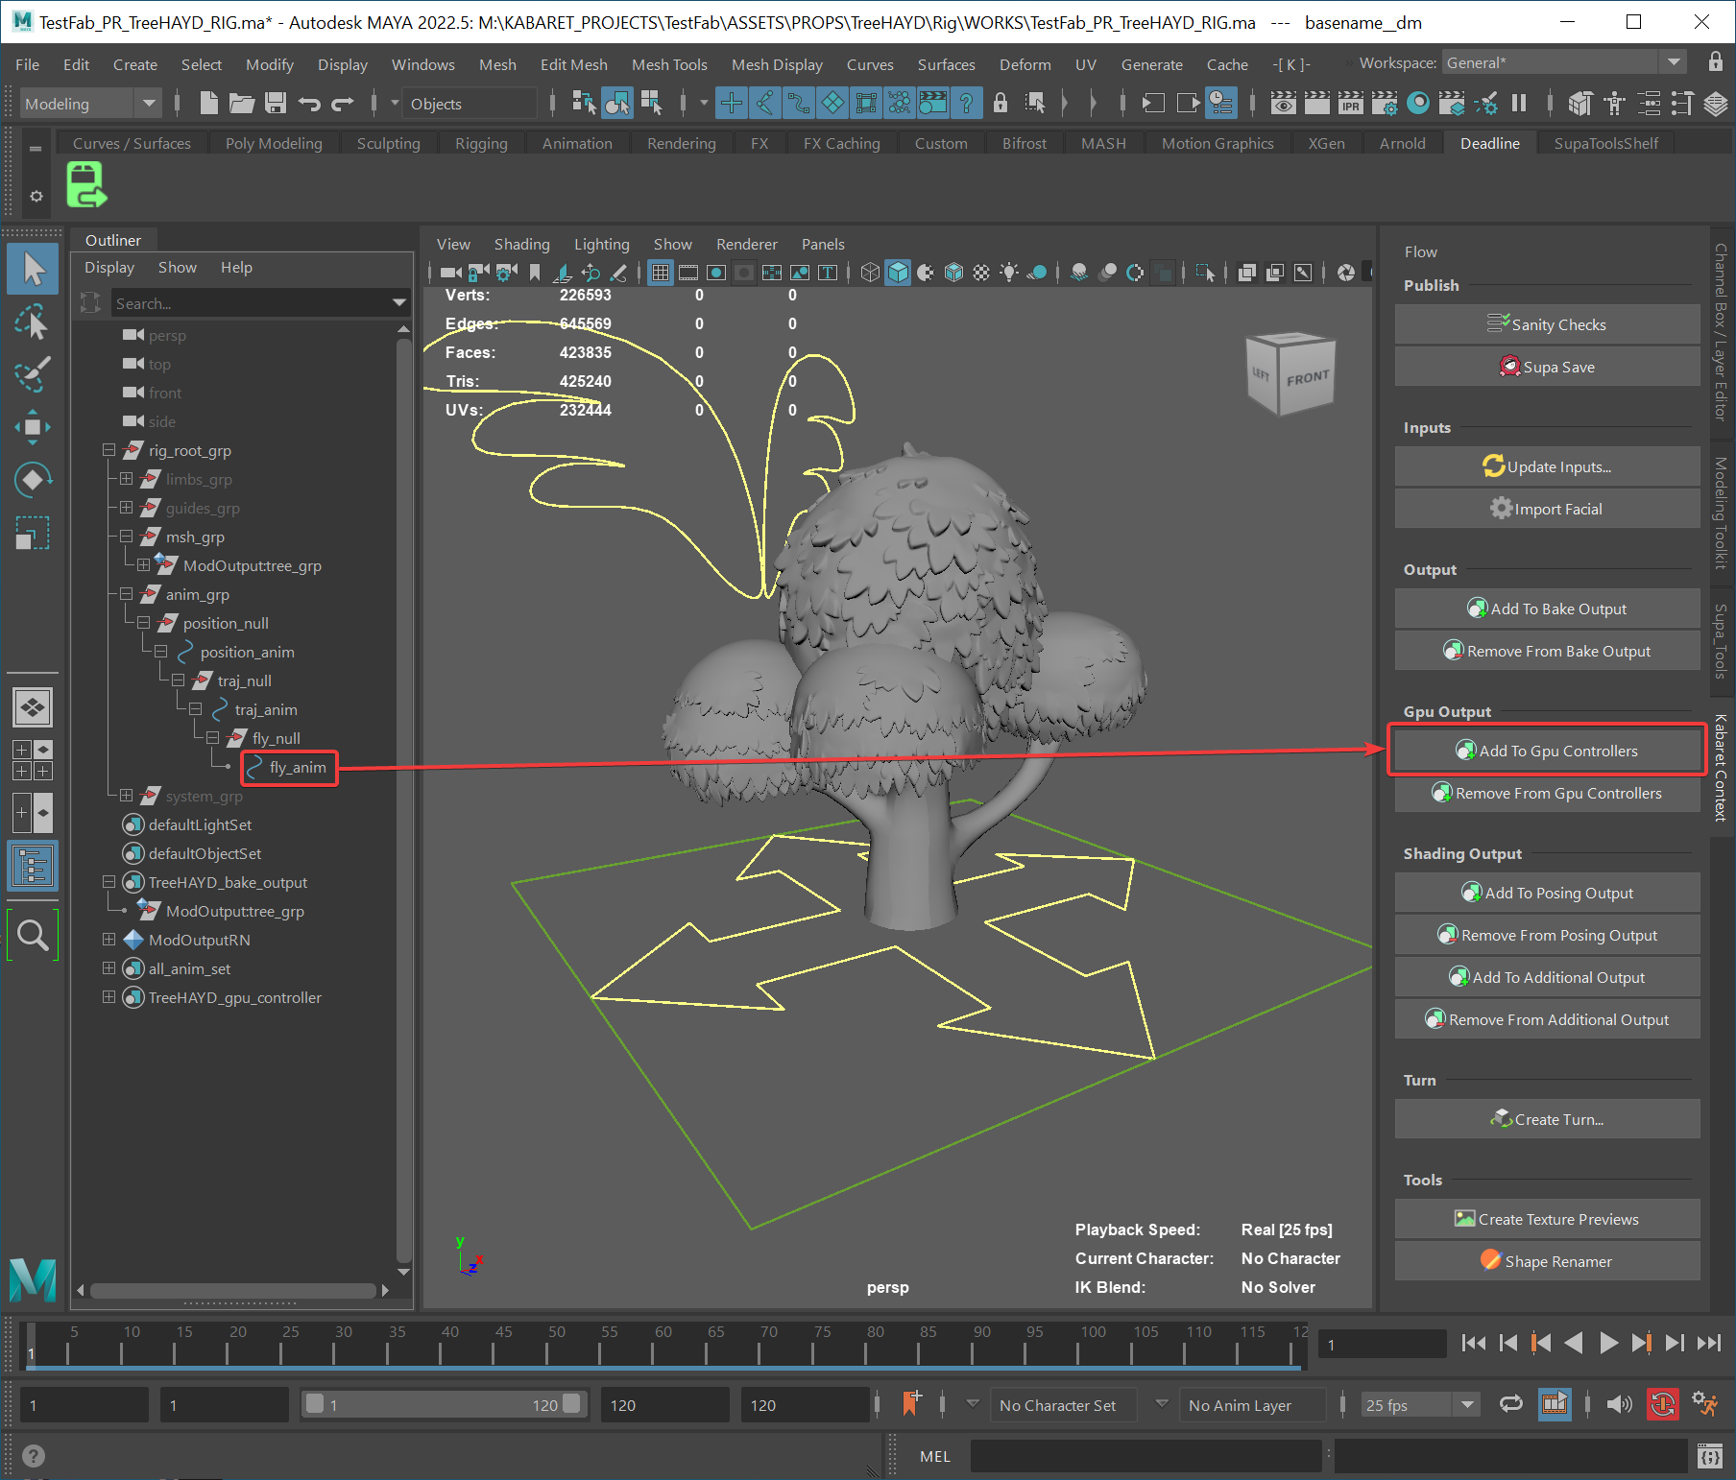1736x1480 pixels.
Task: Switch to the Rigging shelf tab
Action: pos(481,143)
